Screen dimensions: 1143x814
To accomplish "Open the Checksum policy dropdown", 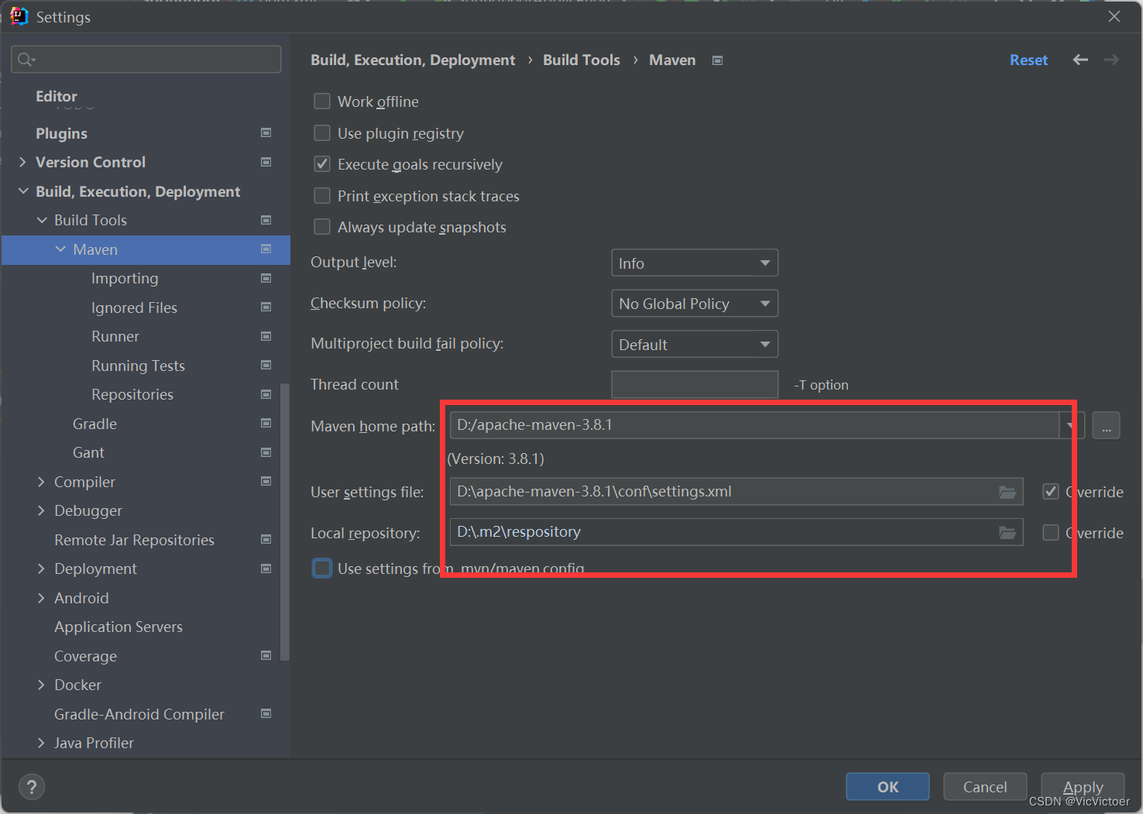I will pyautogui.click(x=695, y=304).
